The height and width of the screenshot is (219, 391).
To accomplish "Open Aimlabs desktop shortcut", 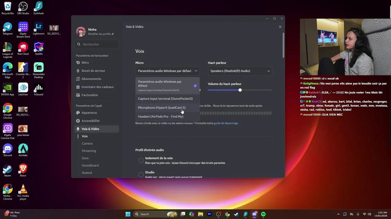I will click(x=23, y=150).
